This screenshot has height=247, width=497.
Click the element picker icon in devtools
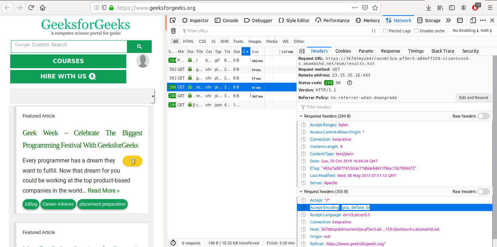[173, 20]
